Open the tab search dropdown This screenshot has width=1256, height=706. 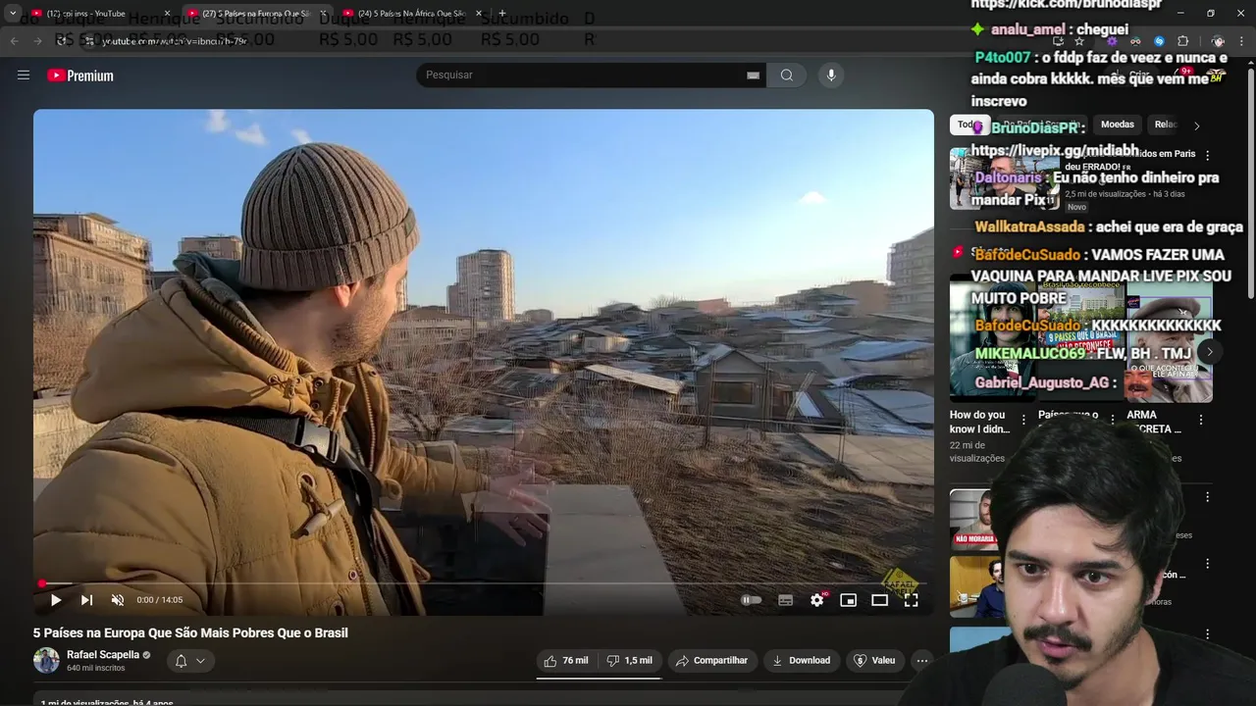point(12,14)
